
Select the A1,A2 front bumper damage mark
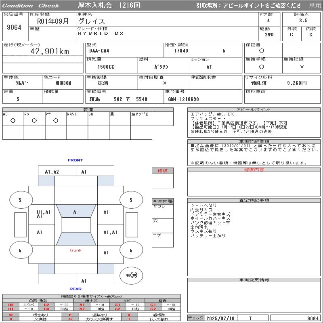[x=52, y=172]
